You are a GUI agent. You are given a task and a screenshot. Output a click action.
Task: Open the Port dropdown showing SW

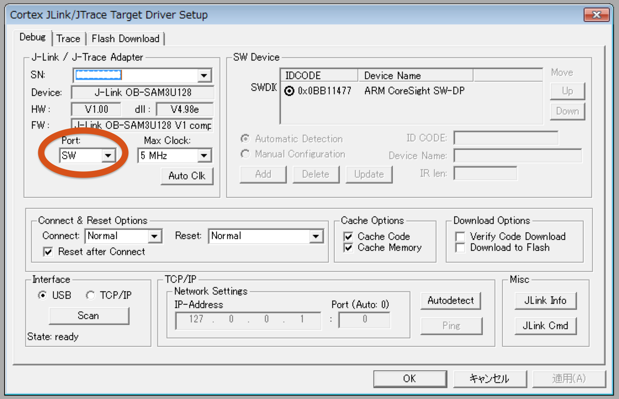[x=108, y=156]
